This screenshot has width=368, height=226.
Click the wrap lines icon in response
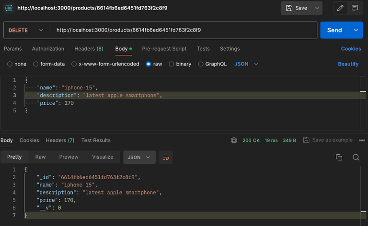pyautogui.click(x=166, y=158)
